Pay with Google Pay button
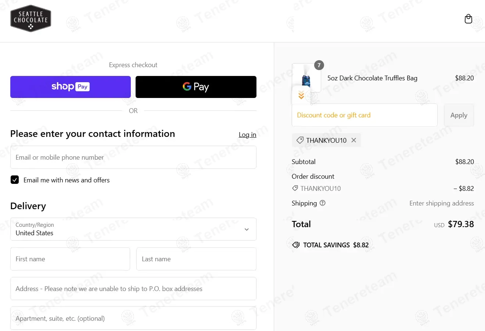This screenshot has width=485, height=331. [x=196, y=87]
